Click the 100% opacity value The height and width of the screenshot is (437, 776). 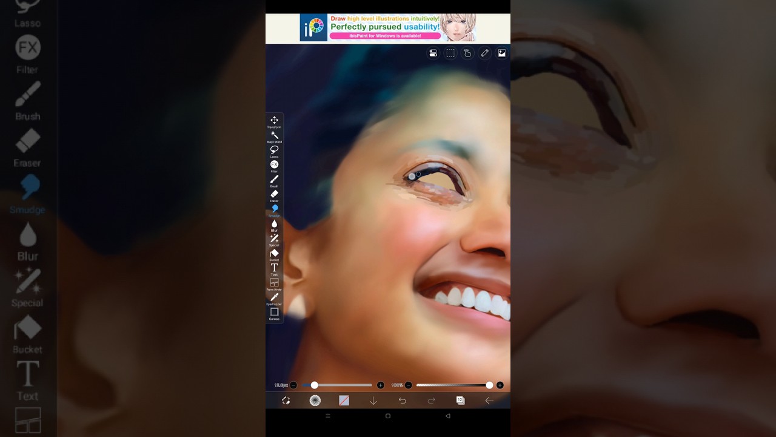pyautogui.click(x=397, y=385)
